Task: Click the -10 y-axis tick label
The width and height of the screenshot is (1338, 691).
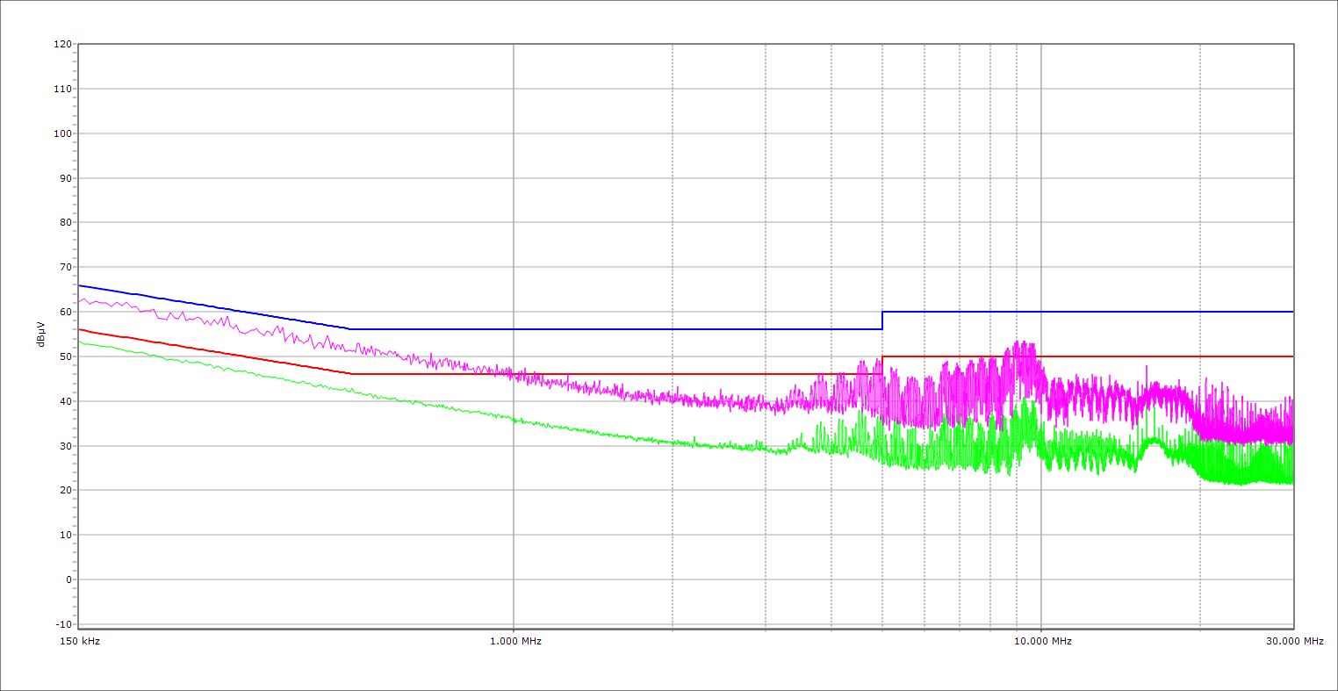Action: click(62, 624)
